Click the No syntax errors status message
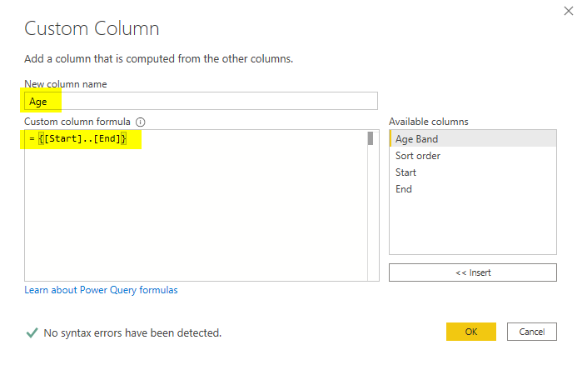Viewport: 582px width, 365px height. point(132,332)
